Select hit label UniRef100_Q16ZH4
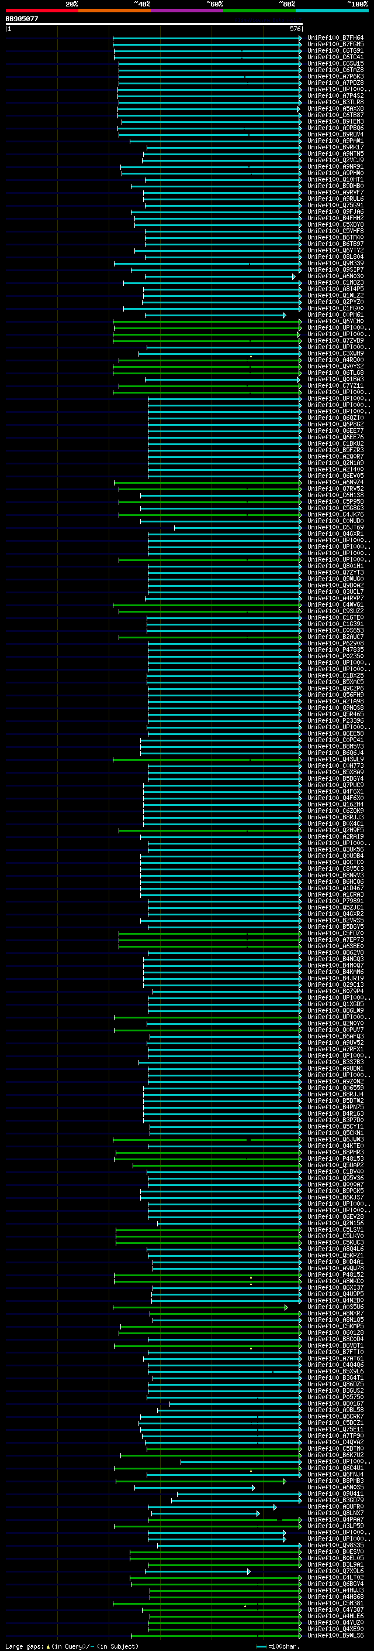The width and height of the screenshot is (374, 1651). click(x=335, y=804)
